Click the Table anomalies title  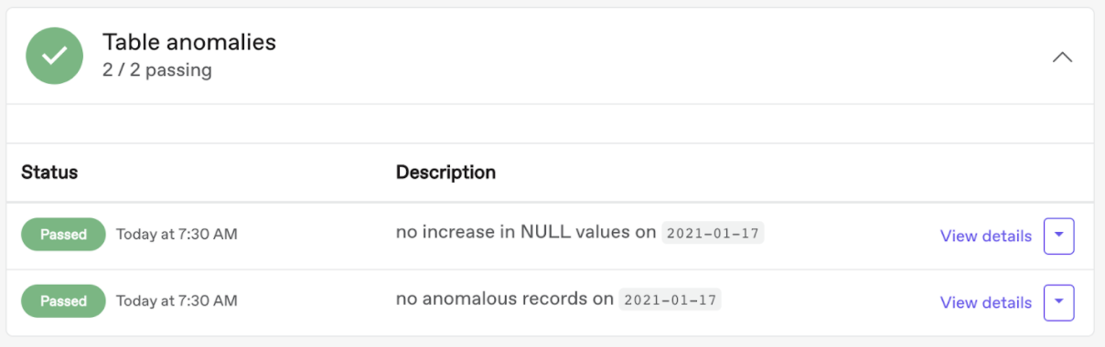[x=189, y=41]
